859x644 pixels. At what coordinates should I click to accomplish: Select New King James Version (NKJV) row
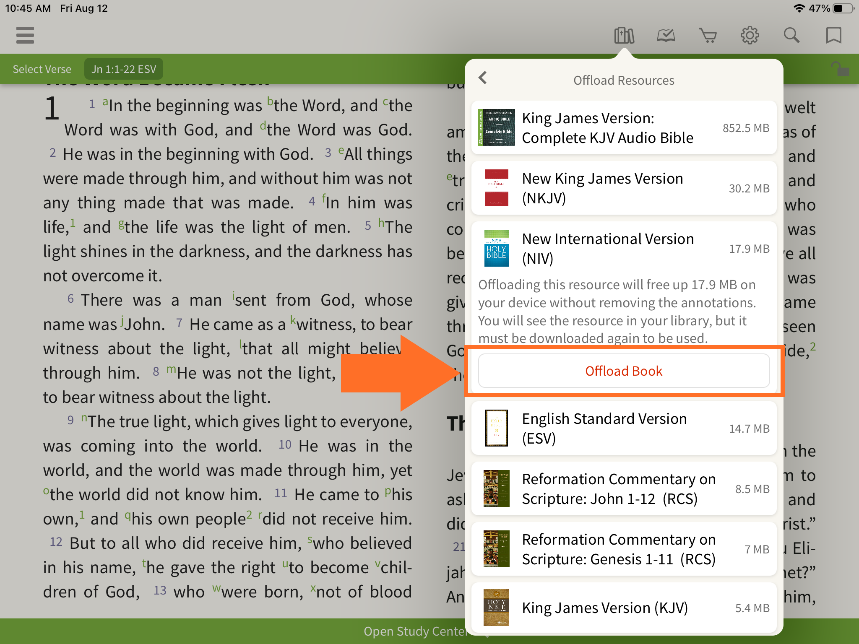coord(624,188)
